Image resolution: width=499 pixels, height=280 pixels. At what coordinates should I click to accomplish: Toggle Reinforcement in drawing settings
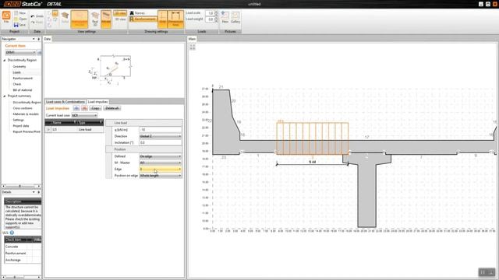pyautogui.click(x=143, y=19)
